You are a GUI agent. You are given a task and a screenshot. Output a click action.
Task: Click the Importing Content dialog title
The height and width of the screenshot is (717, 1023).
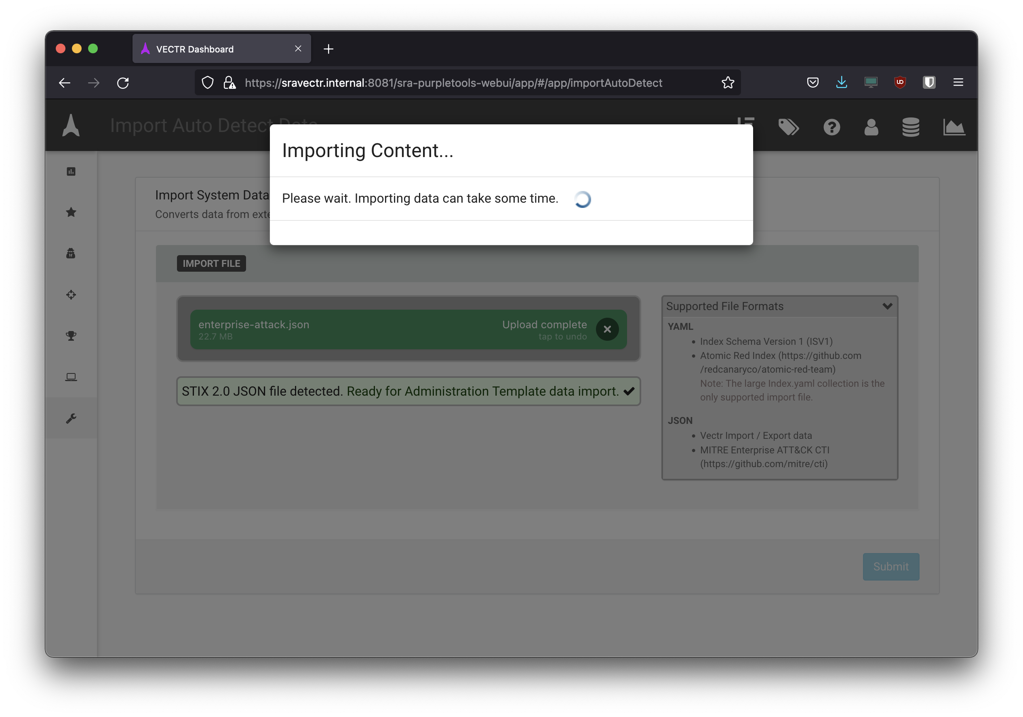pos(368,151)
